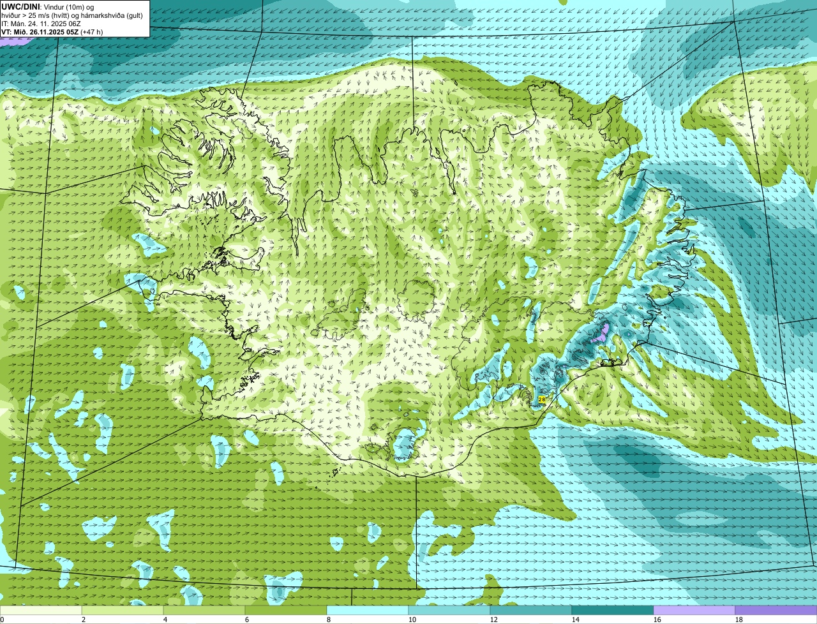Image resolution: width=817 pixels, height=624 pixels.
Task: Select the 4–6 m/s green legend swatch
Action: point(204,611)
